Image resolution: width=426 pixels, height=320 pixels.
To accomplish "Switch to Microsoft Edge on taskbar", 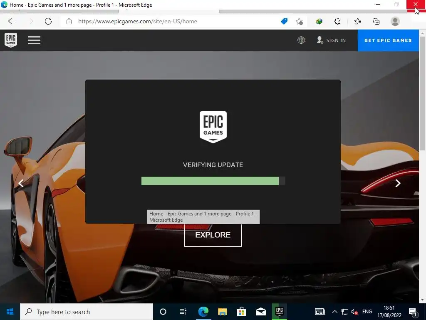I will point(203,312).
